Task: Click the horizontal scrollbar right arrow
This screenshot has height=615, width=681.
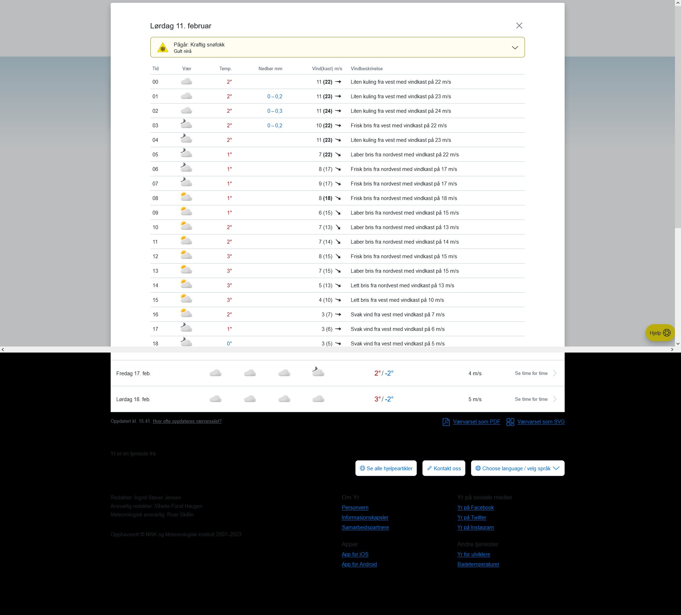Action: click(x=672, y=350)
